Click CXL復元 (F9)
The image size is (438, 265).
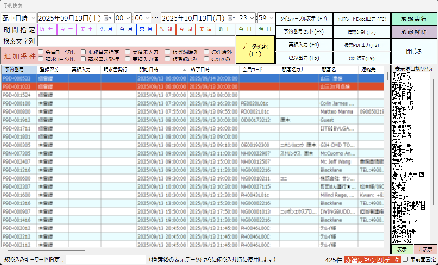[361, 58]
